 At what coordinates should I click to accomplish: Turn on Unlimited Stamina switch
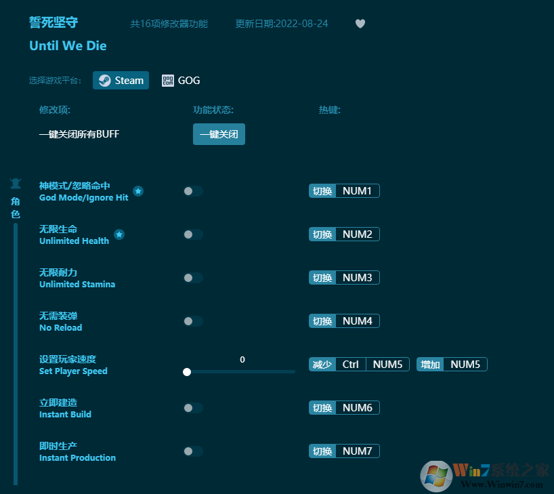pyautogui.click(x=193, y=278)
